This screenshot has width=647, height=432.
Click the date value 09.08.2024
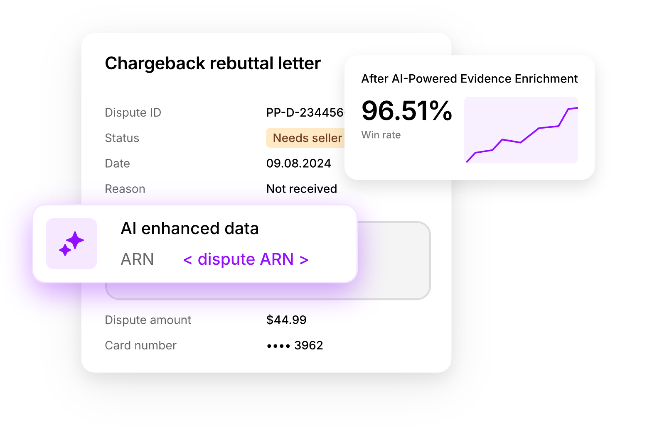(299, 164)
